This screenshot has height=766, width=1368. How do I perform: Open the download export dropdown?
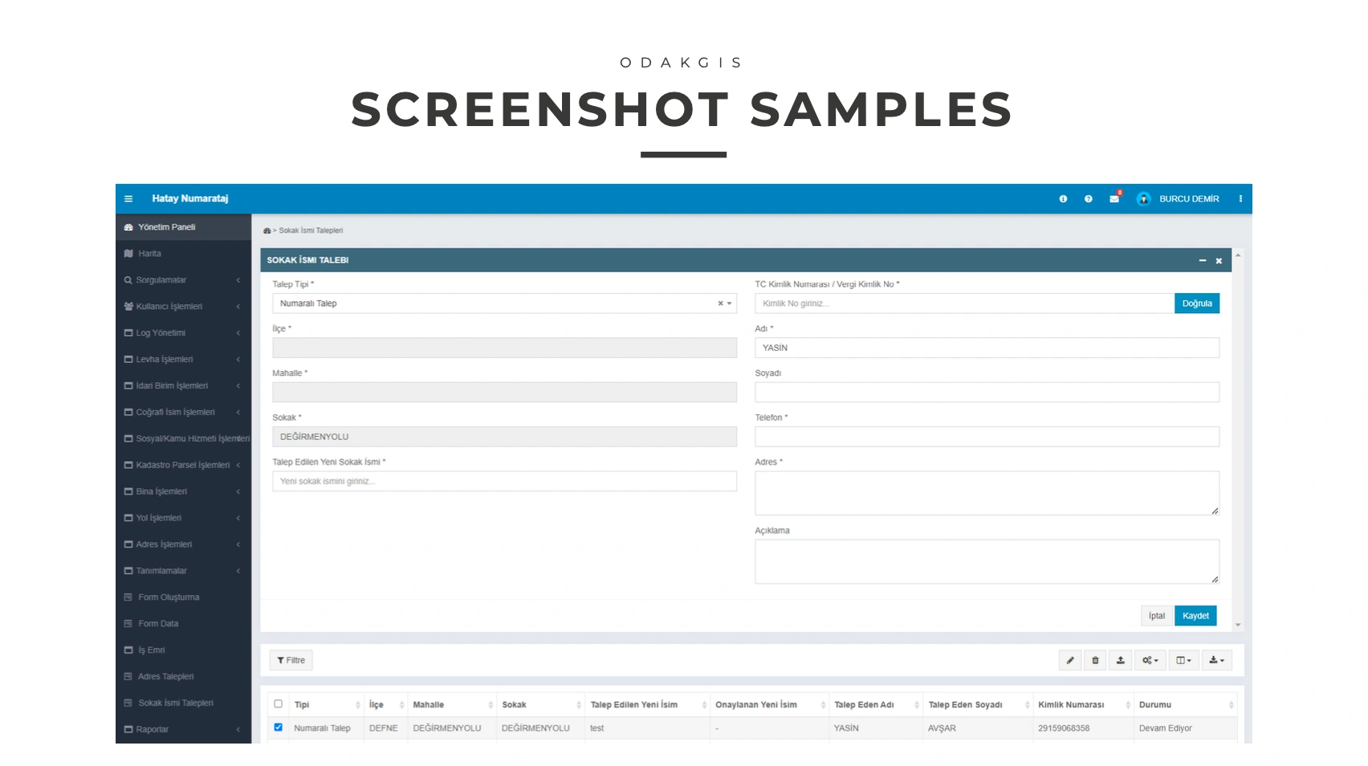click(1216, 661)
